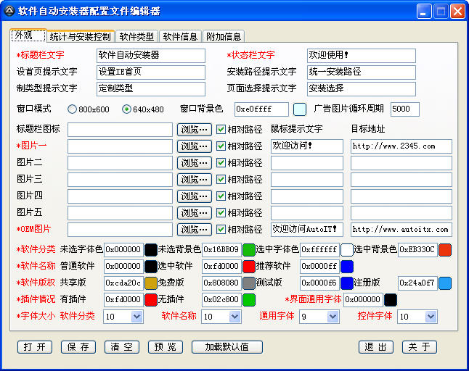Pick the 注册版 light blue swatch
This screenshot has height=371, width=469.
coord(445,283)
